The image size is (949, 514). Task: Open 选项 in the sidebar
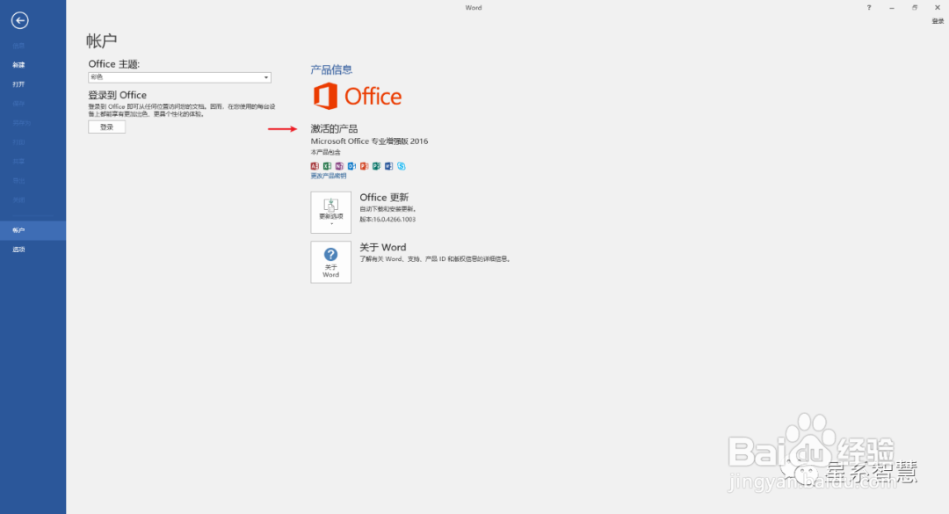tap(18, 250)
